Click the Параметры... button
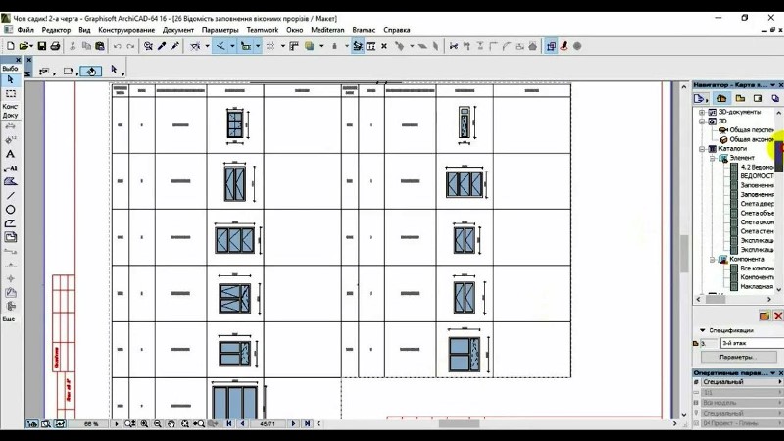This screenshot has width=784, height=441. [738, 357]
